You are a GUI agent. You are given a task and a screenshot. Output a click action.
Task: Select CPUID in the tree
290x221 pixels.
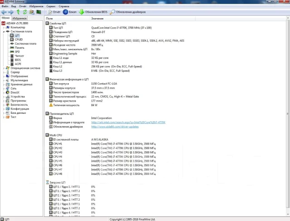point(19,39)
